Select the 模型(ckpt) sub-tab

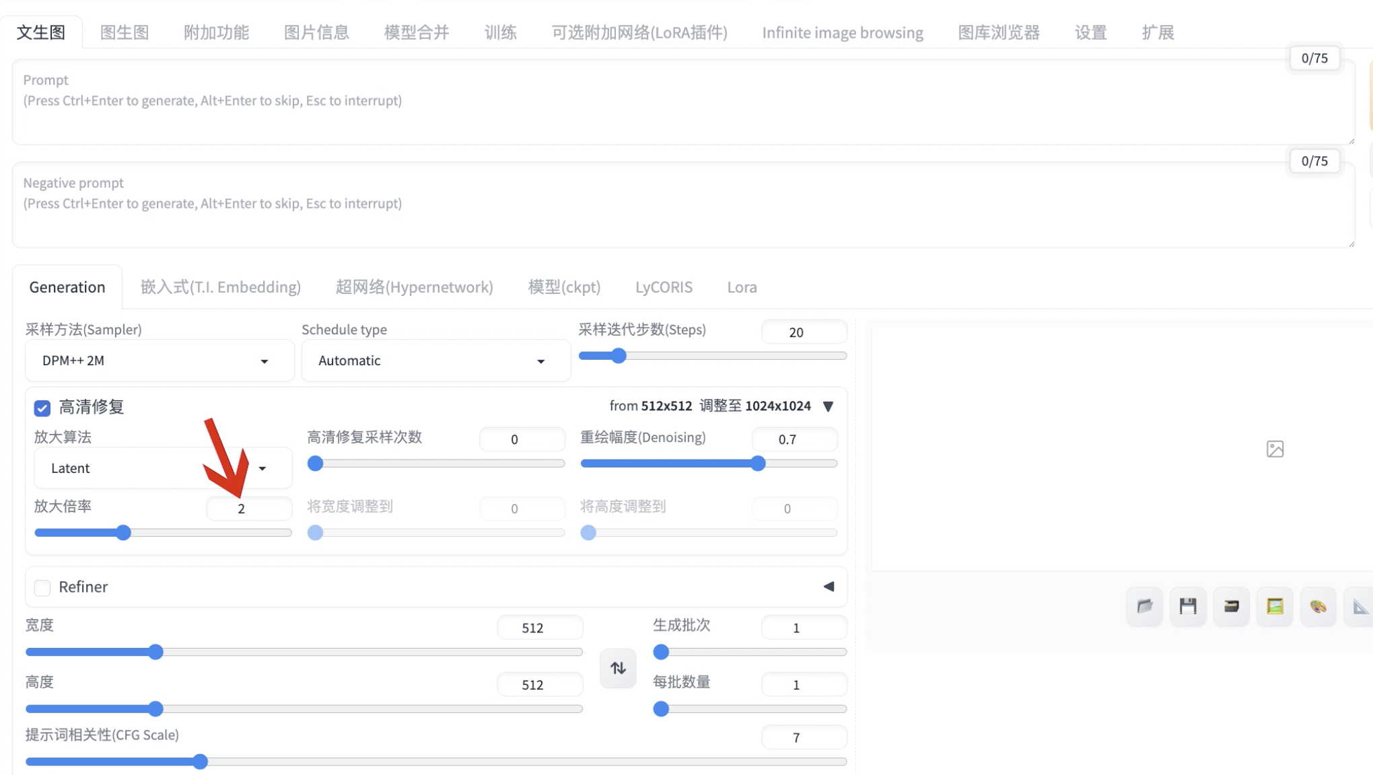[565, 287]
